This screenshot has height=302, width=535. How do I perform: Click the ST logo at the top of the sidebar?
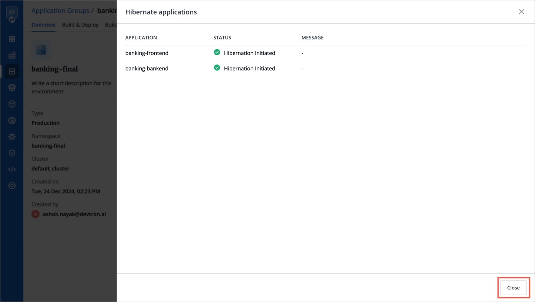coord(12,14)
